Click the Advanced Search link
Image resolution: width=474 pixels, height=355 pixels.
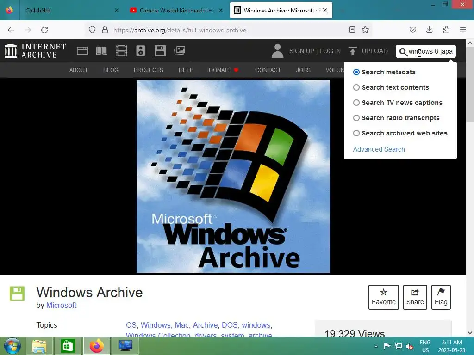tap(379, 149)
